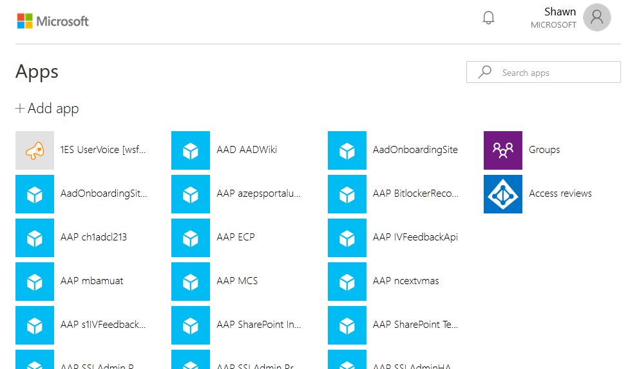The width and height of the screenshot is (628, 369).
Task: Open AAP IVFeedbackApi app label
Action: [x=415, y=237]
